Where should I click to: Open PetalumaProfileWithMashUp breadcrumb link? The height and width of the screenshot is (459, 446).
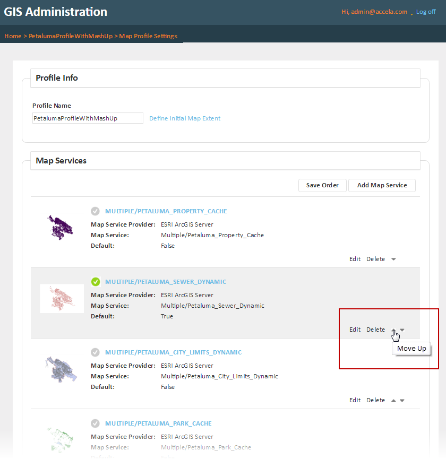pos(71,36)
